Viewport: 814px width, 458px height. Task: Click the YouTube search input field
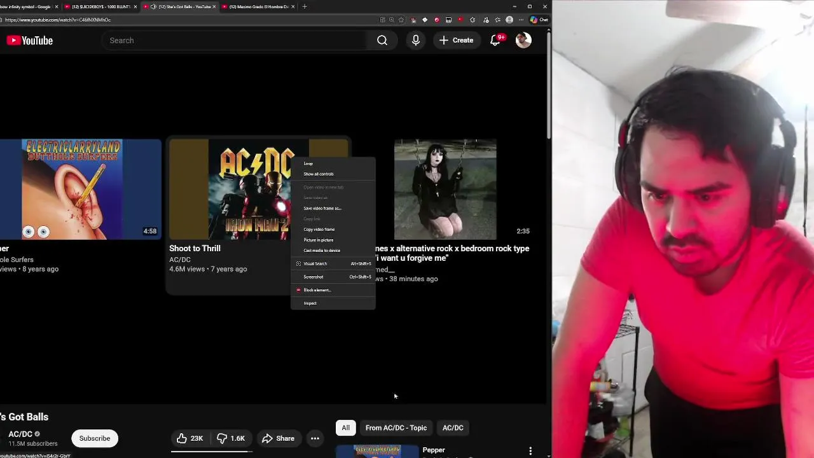[233, 41]
